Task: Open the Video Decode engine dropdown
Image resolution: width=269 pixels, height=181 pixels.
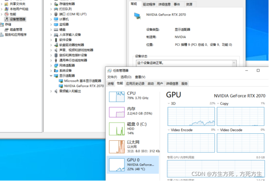Action: click(x=218, y=130)
